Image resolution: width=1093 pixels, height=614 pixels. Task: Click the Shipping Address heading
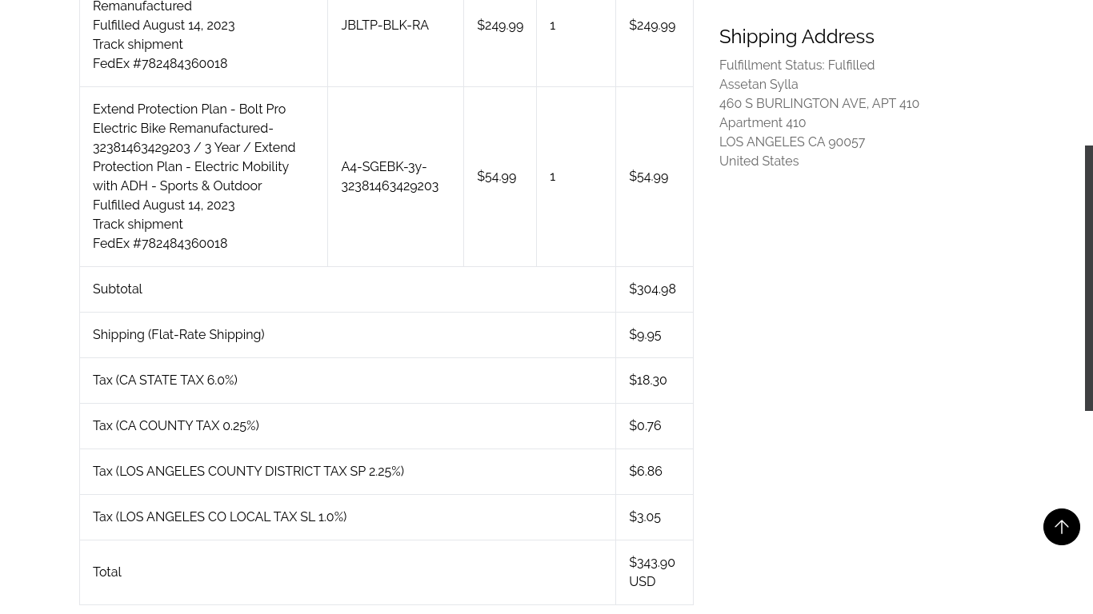click(796, 36)
